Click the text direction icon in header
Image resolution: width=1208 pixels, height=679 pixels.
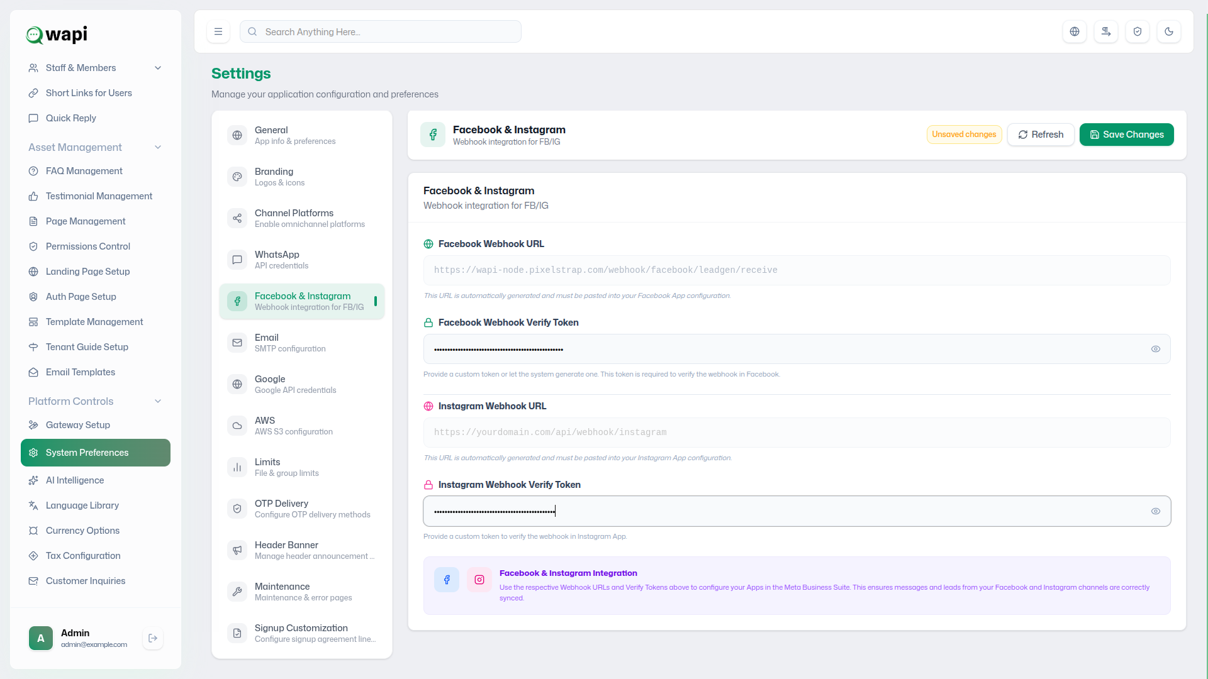[x=1106, y=31]
